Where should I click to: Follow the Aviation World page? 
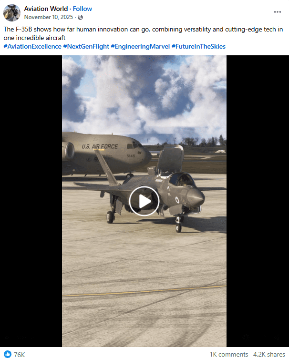pos(82,9)
